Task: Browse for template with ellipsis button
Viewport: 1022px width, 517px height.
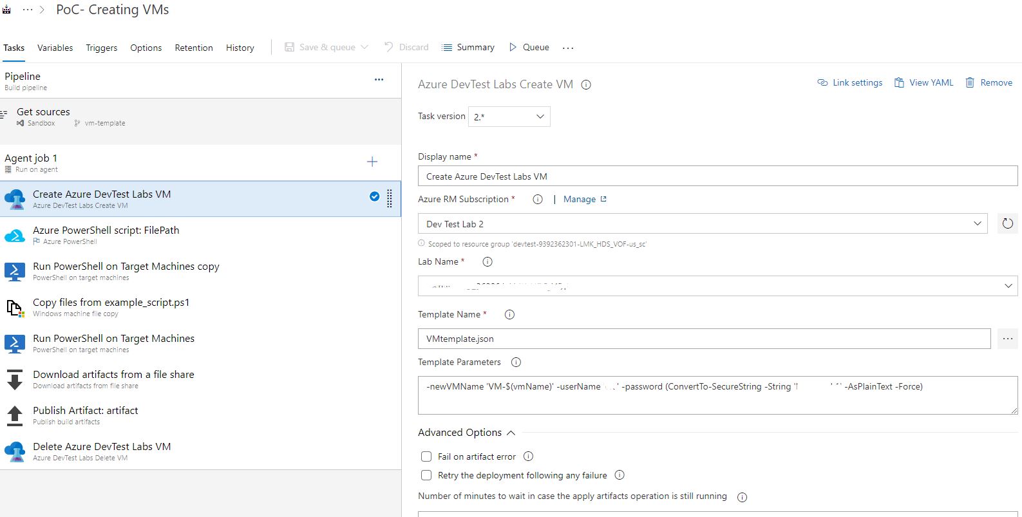Action: pos(1007,339)
